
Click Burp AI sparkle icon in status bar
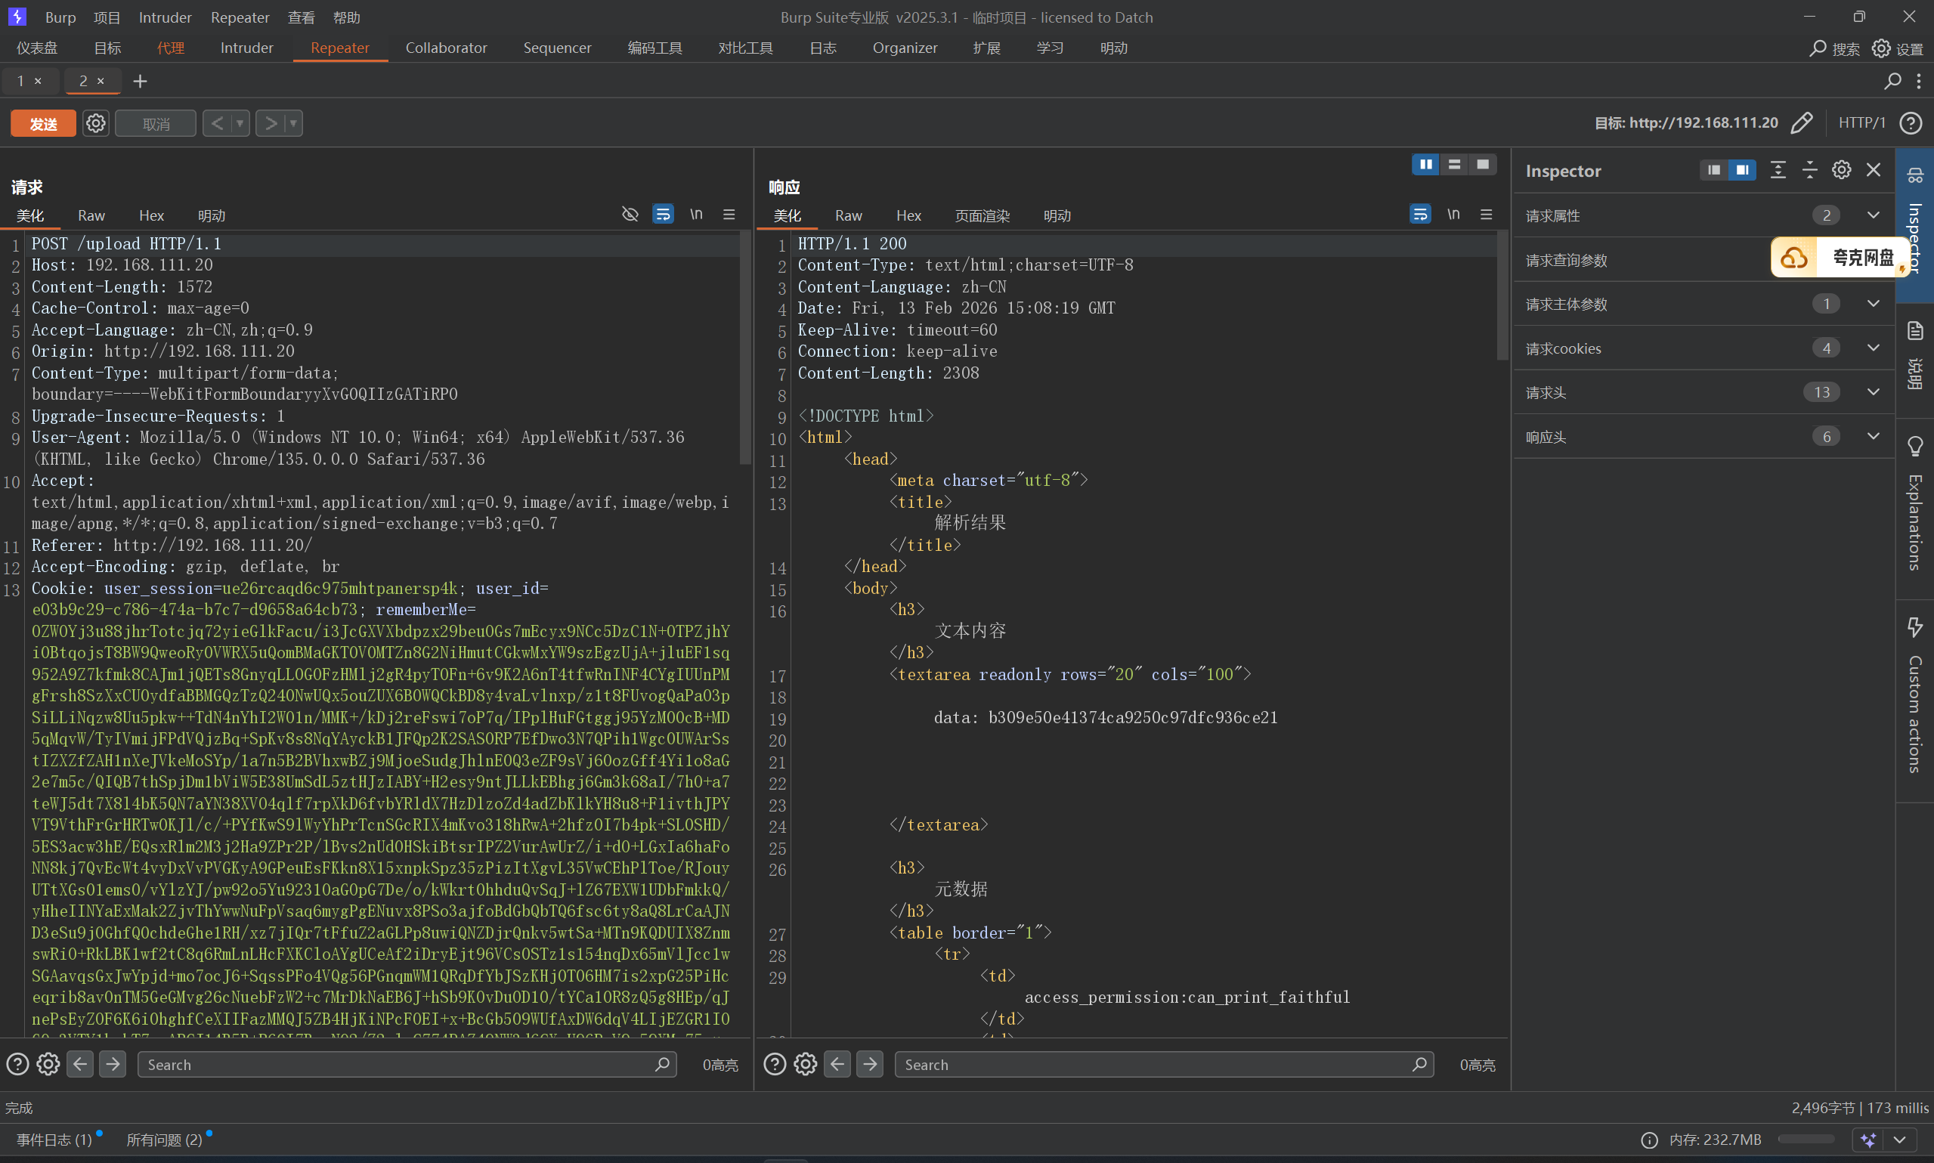1869,1139
